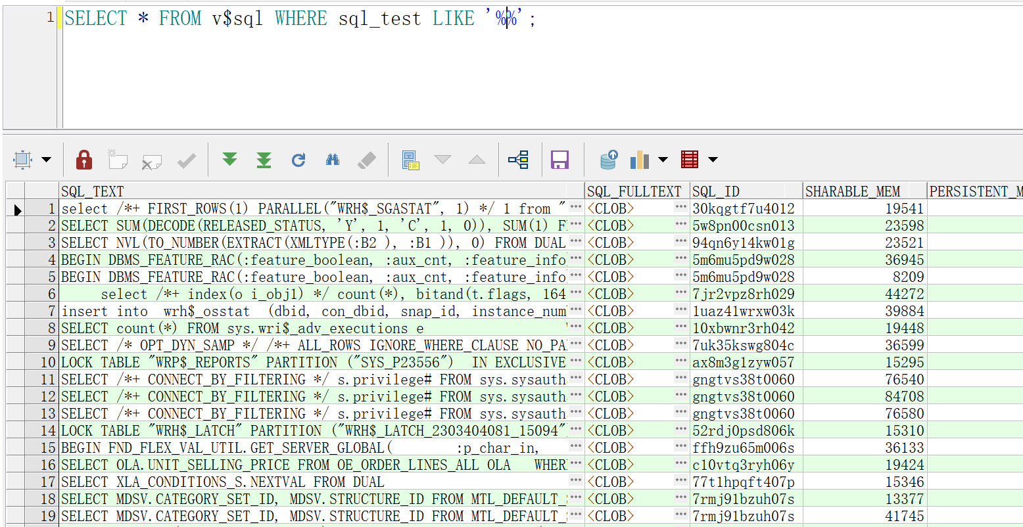Open dropdown arrow beside bar chart icon
The width and height of the screenshot is (1023, 527).
click(x=663, y=160)
